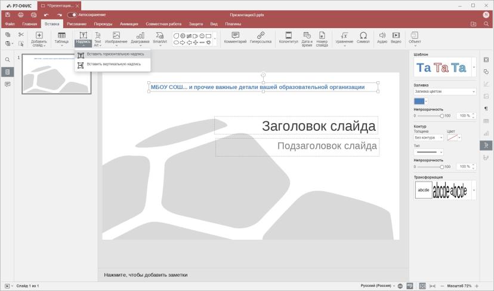Click the open file location icon

pos(473,24)
